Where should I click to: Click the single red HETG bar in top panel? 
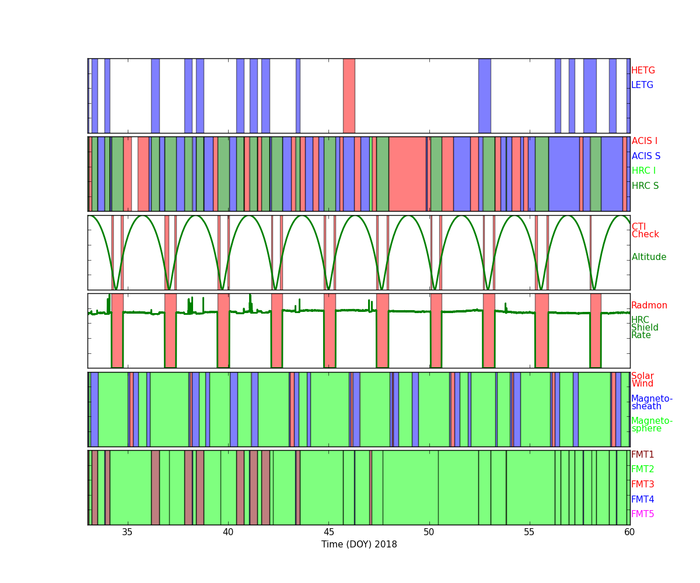point(349,96)
